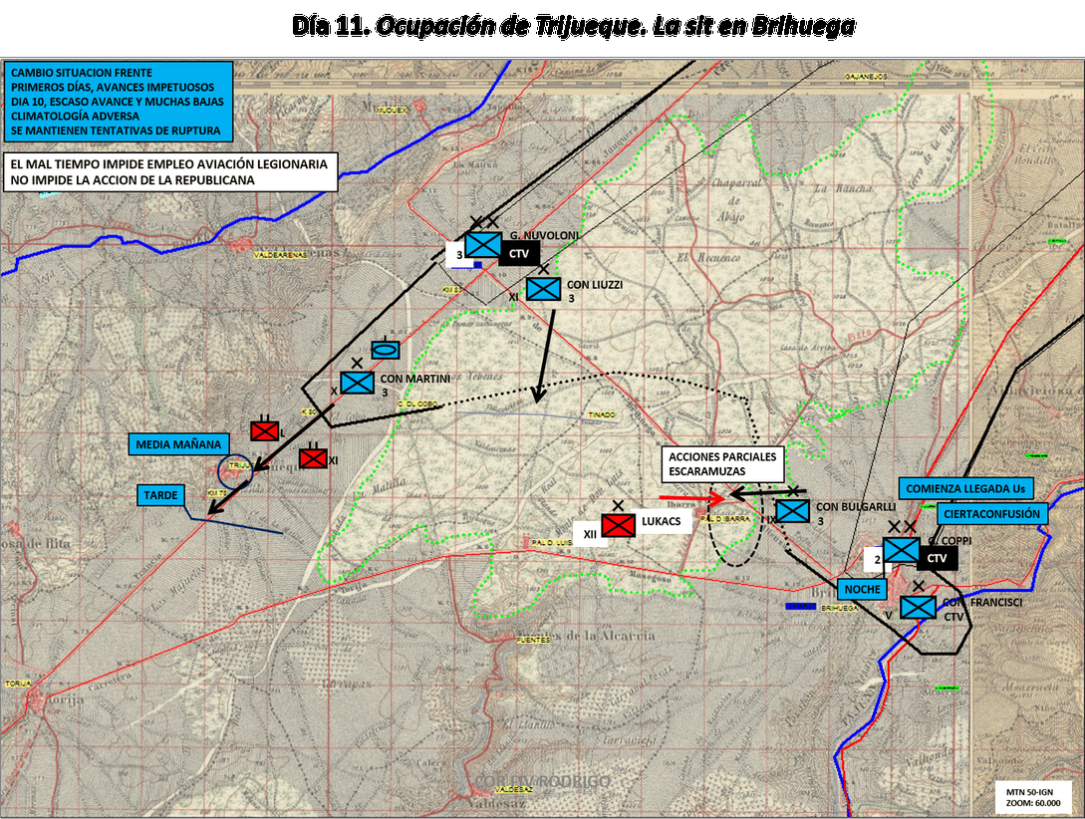Image resolution: width=1085 pixels, height=819 pixels.
Task: Click the yellow C. DL COBO place label
Action: [417, 404]
